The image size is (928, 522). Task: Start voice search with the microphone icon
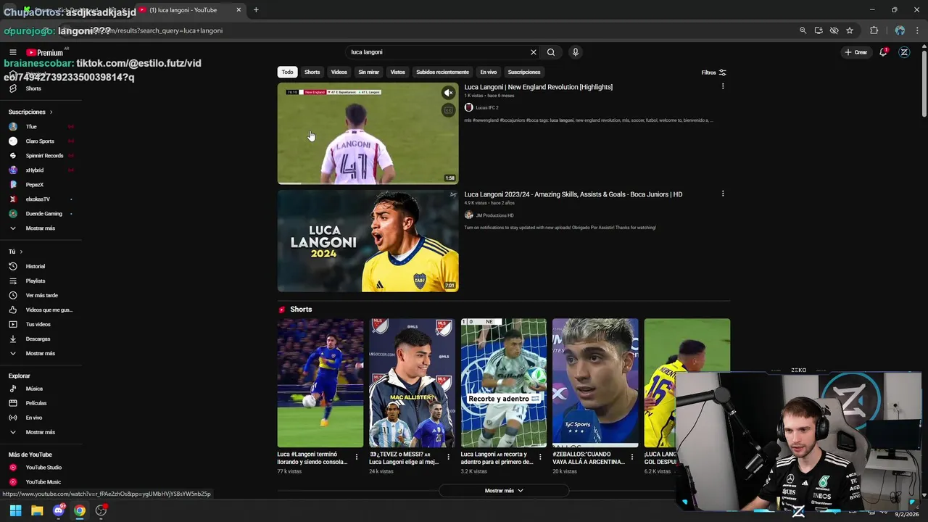tap(576, 52)
